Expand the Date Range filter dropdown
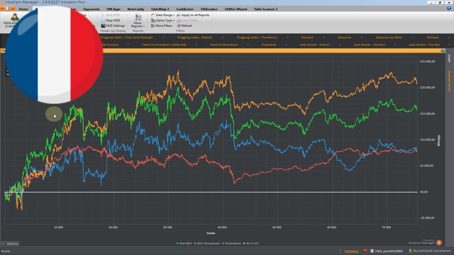The height and width of the screenshot is (255, 454). (x=163, y=15)
